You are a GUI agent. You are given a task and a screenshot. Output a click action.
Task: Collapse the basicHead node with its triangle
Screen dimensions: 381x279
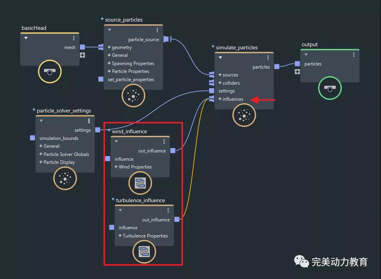click(26, 38)
